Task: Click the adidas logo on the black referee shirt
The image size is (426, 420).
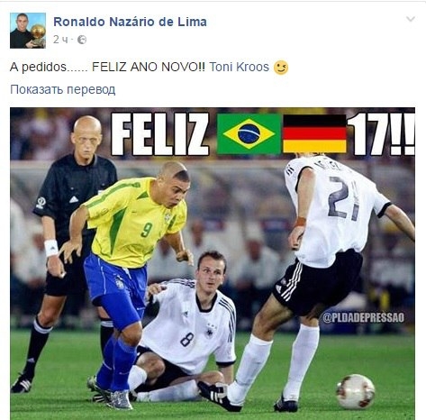Action: [74, 199]
